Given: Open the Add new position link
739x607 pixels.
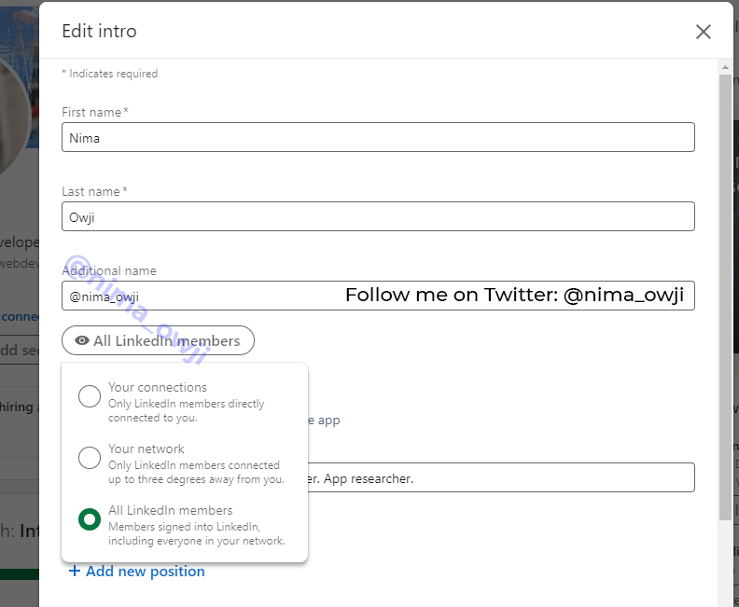Looking at the screenshot, I should (145, 572).
